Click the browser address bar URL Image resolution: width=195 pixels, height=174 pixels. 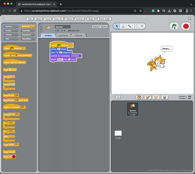click(x=61, y=11)
